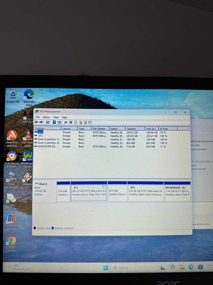Select the (D:) 225.36 GB partition block

click(x=145, y=191)
